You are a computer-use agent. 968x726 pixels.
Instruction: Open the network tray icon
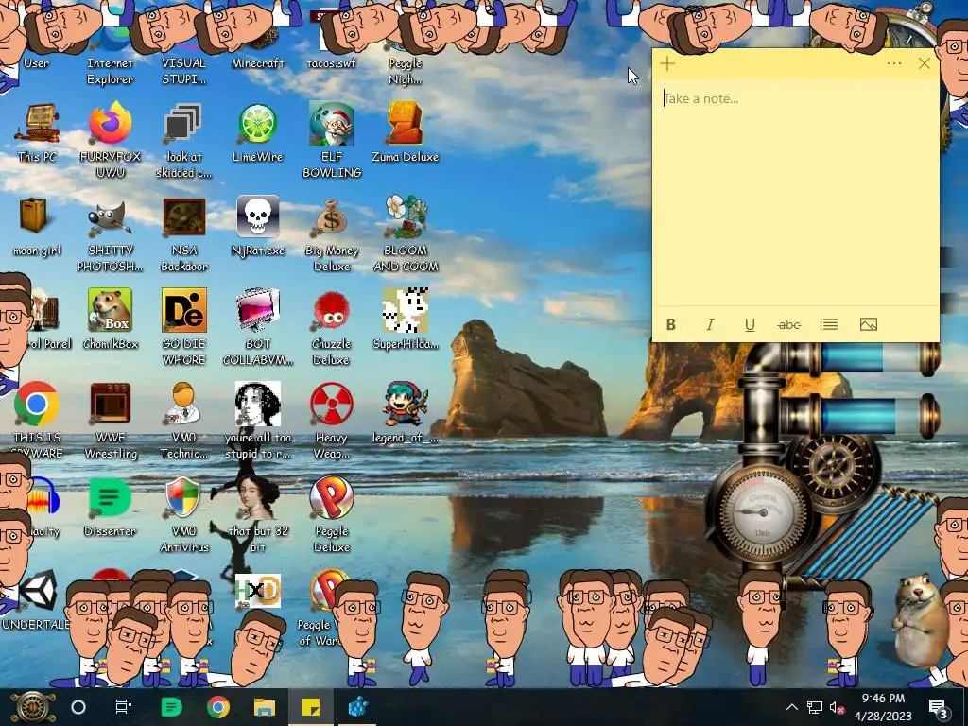[814, 707]
